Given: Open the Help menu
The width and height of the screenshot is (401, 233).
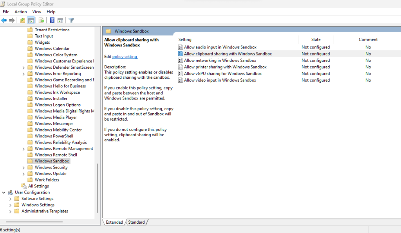Looking at the screenshot, I should (x=51, y=12).
